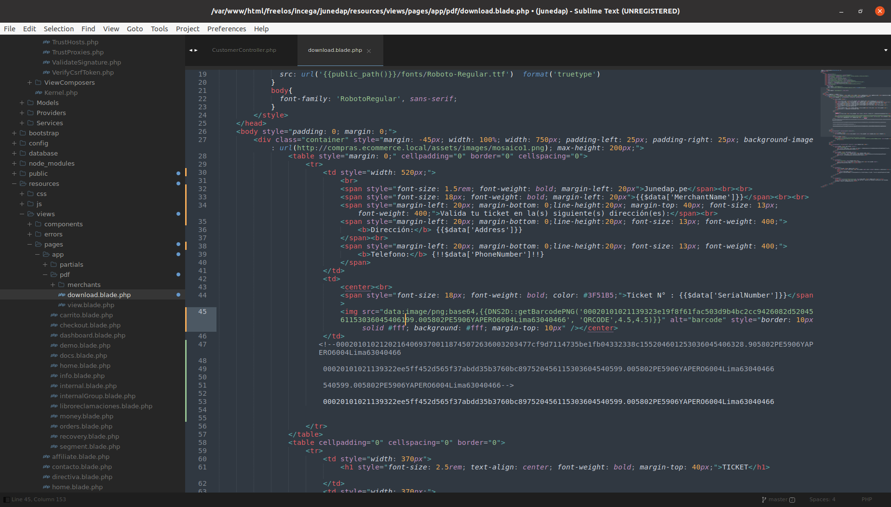
Task: Open view.blade.php in sidebar
Action: (91, 305)
